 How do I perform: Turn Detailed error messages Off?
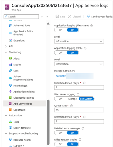[60, 133]
